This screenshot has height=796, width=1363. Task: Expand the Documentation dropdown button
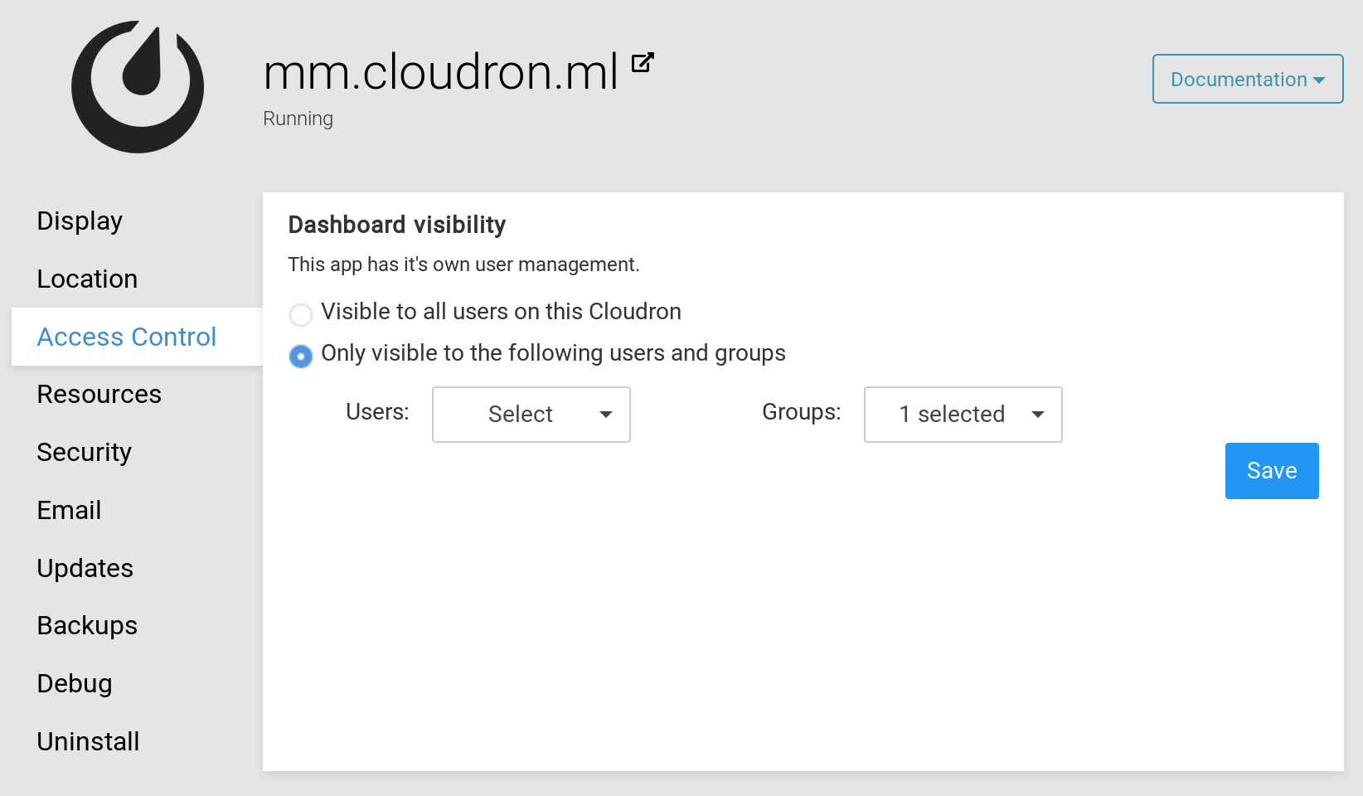click(x=1247, y=80)
